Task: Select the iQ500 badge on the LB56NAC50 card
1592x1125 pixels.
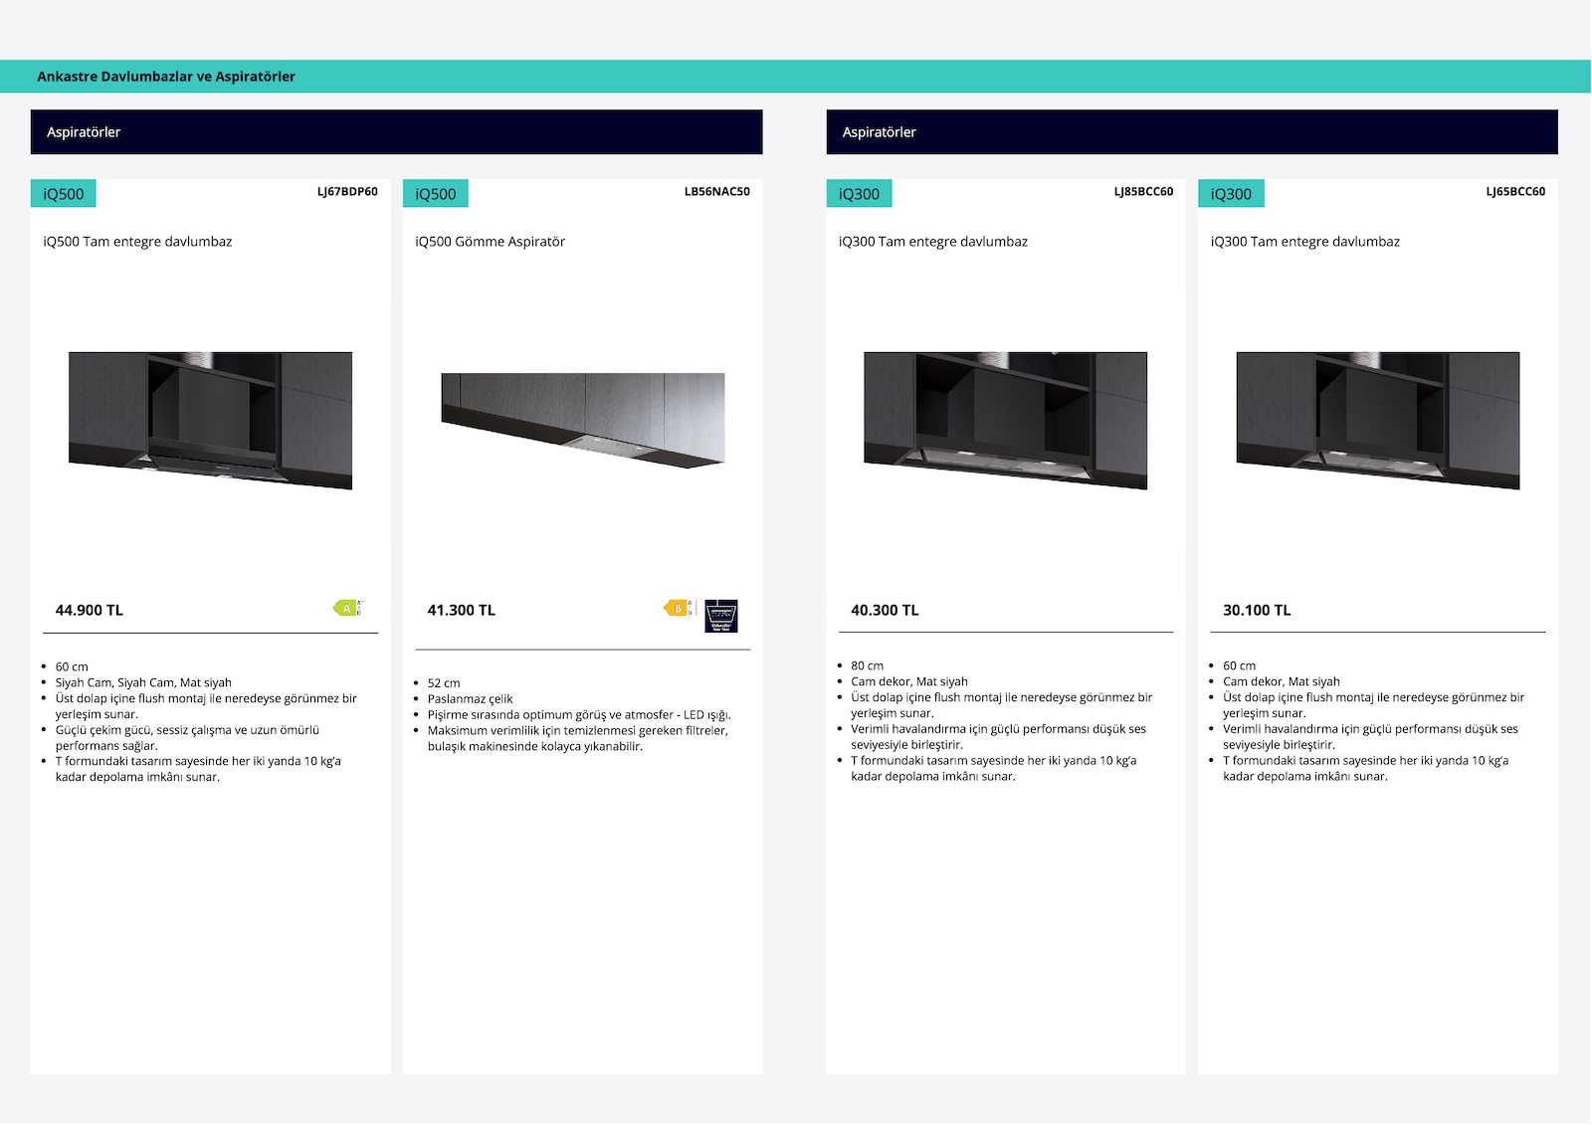Action: pos(436,194)
